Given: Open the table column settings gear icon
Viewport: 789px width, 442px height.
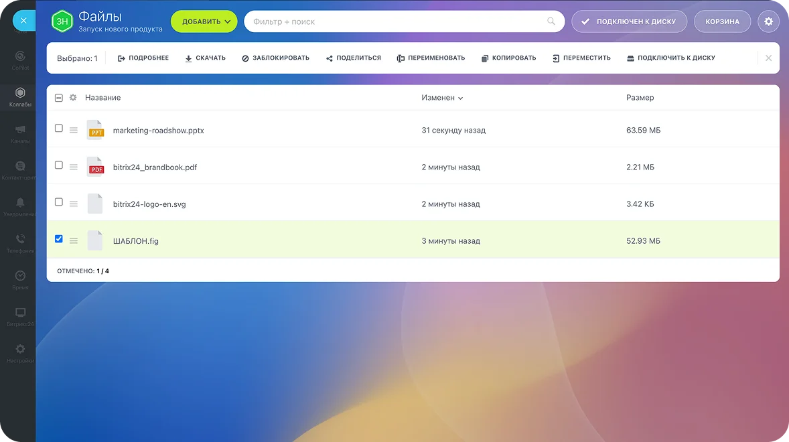Looking at the screenshot, I should 73,98.
